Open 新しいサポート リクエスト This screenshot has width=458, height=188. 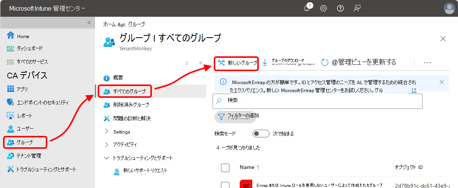[140, 171]
